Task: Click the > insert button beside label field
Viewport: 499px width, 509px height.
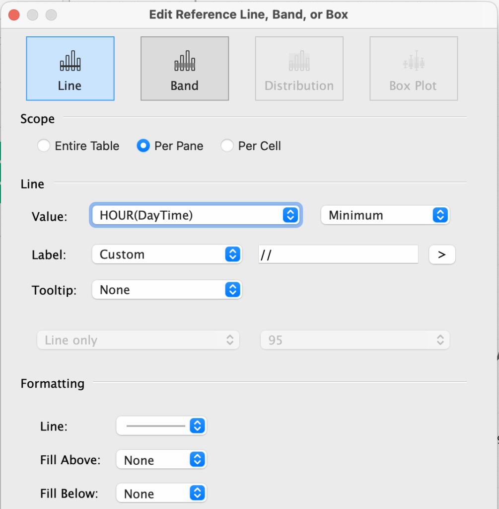Action: pos(441,254)
